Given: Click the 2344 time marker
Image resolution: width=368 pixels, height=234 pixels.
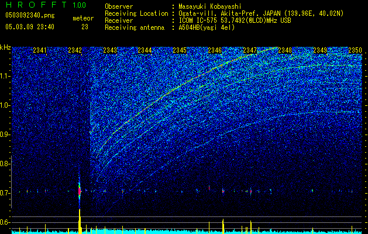Looking at the screenshot, I should [x=145, y=50].
